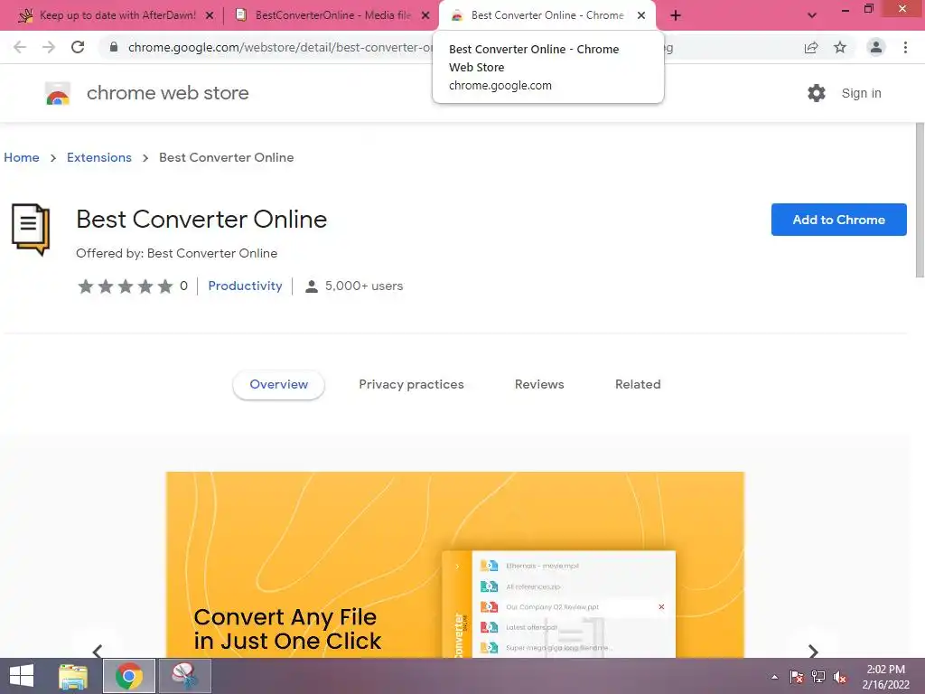
Task: Go to Home breadcrumb link
Action: (x=22, y=157)
